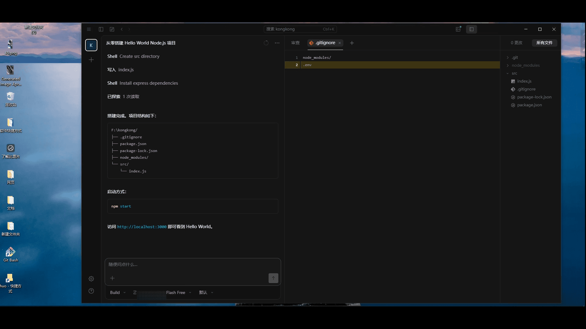Open the '写入 index.js' step
This screenshot has width=586, height=329.
pos(121,70)
